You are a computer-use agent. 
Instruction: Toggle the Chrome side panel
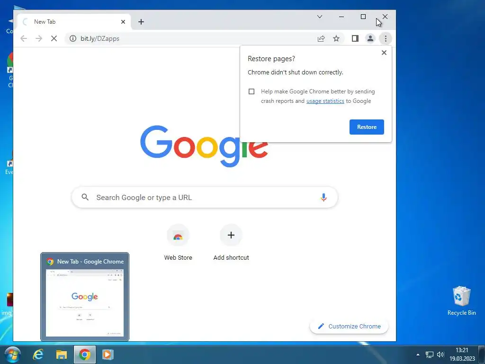355,38
